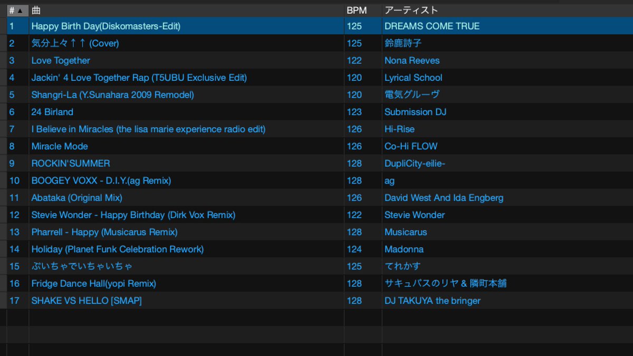This screenshot has height=356, width=633.
Task: Select Jackin' 4 Love Together Rap track
Action: click(139, 78)
